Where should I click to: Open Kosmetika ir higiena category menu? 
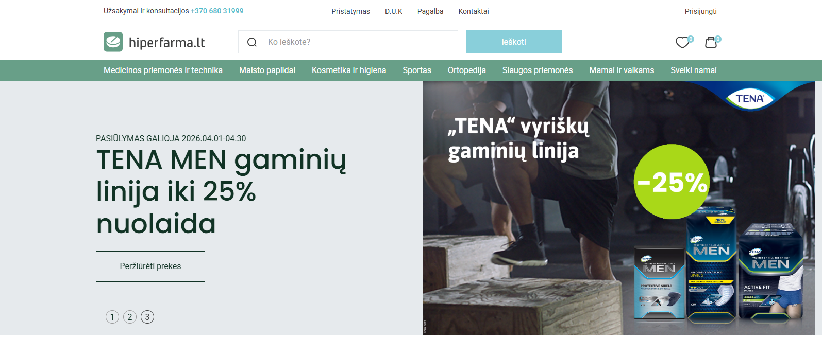[x=349, y=70]
